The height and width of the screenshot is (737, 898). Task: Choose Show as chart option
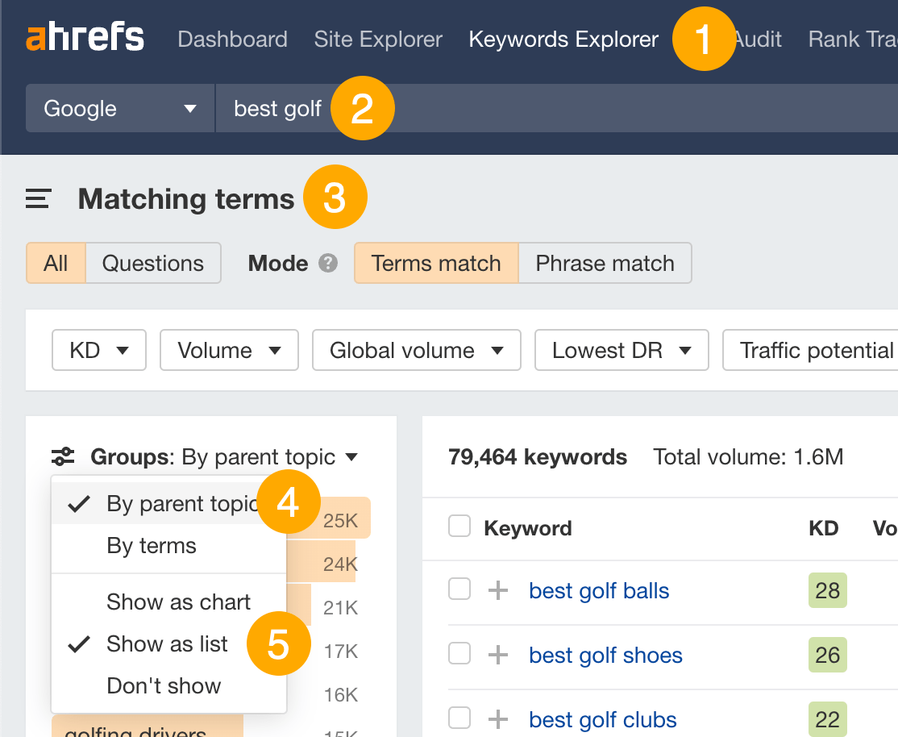click(169, 602)
